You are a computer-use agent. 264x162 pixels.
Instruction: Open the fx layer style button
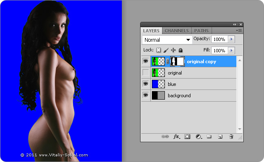[x=177, y=136]
